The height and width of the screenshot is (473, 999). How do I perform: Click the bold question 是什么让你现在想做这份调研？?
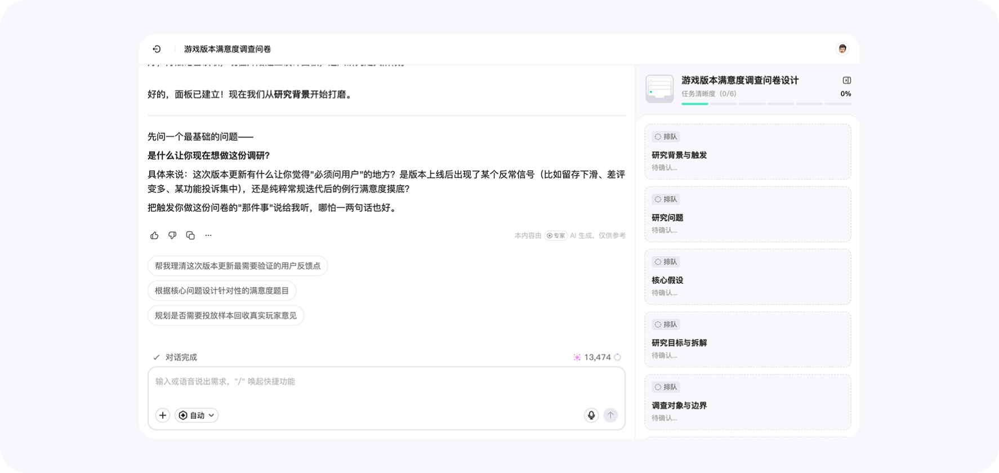click(209, 156)
